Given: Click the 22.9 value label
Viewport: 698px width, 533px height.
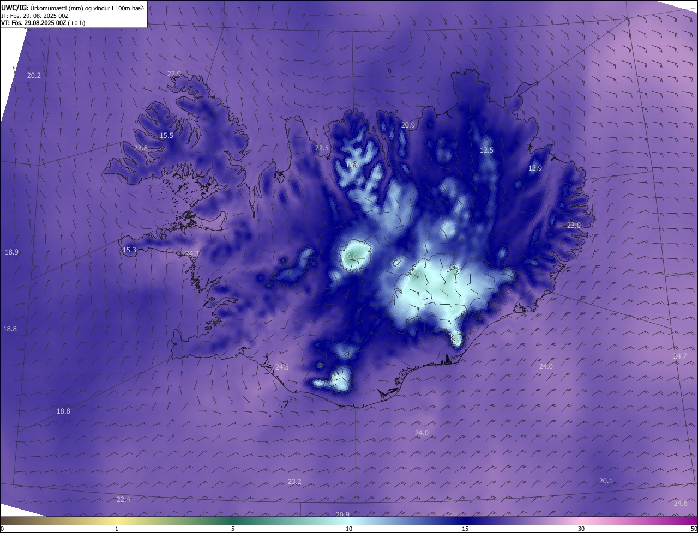Looking at the screenshot, I should pyautogui.click(x=174, y=74).
